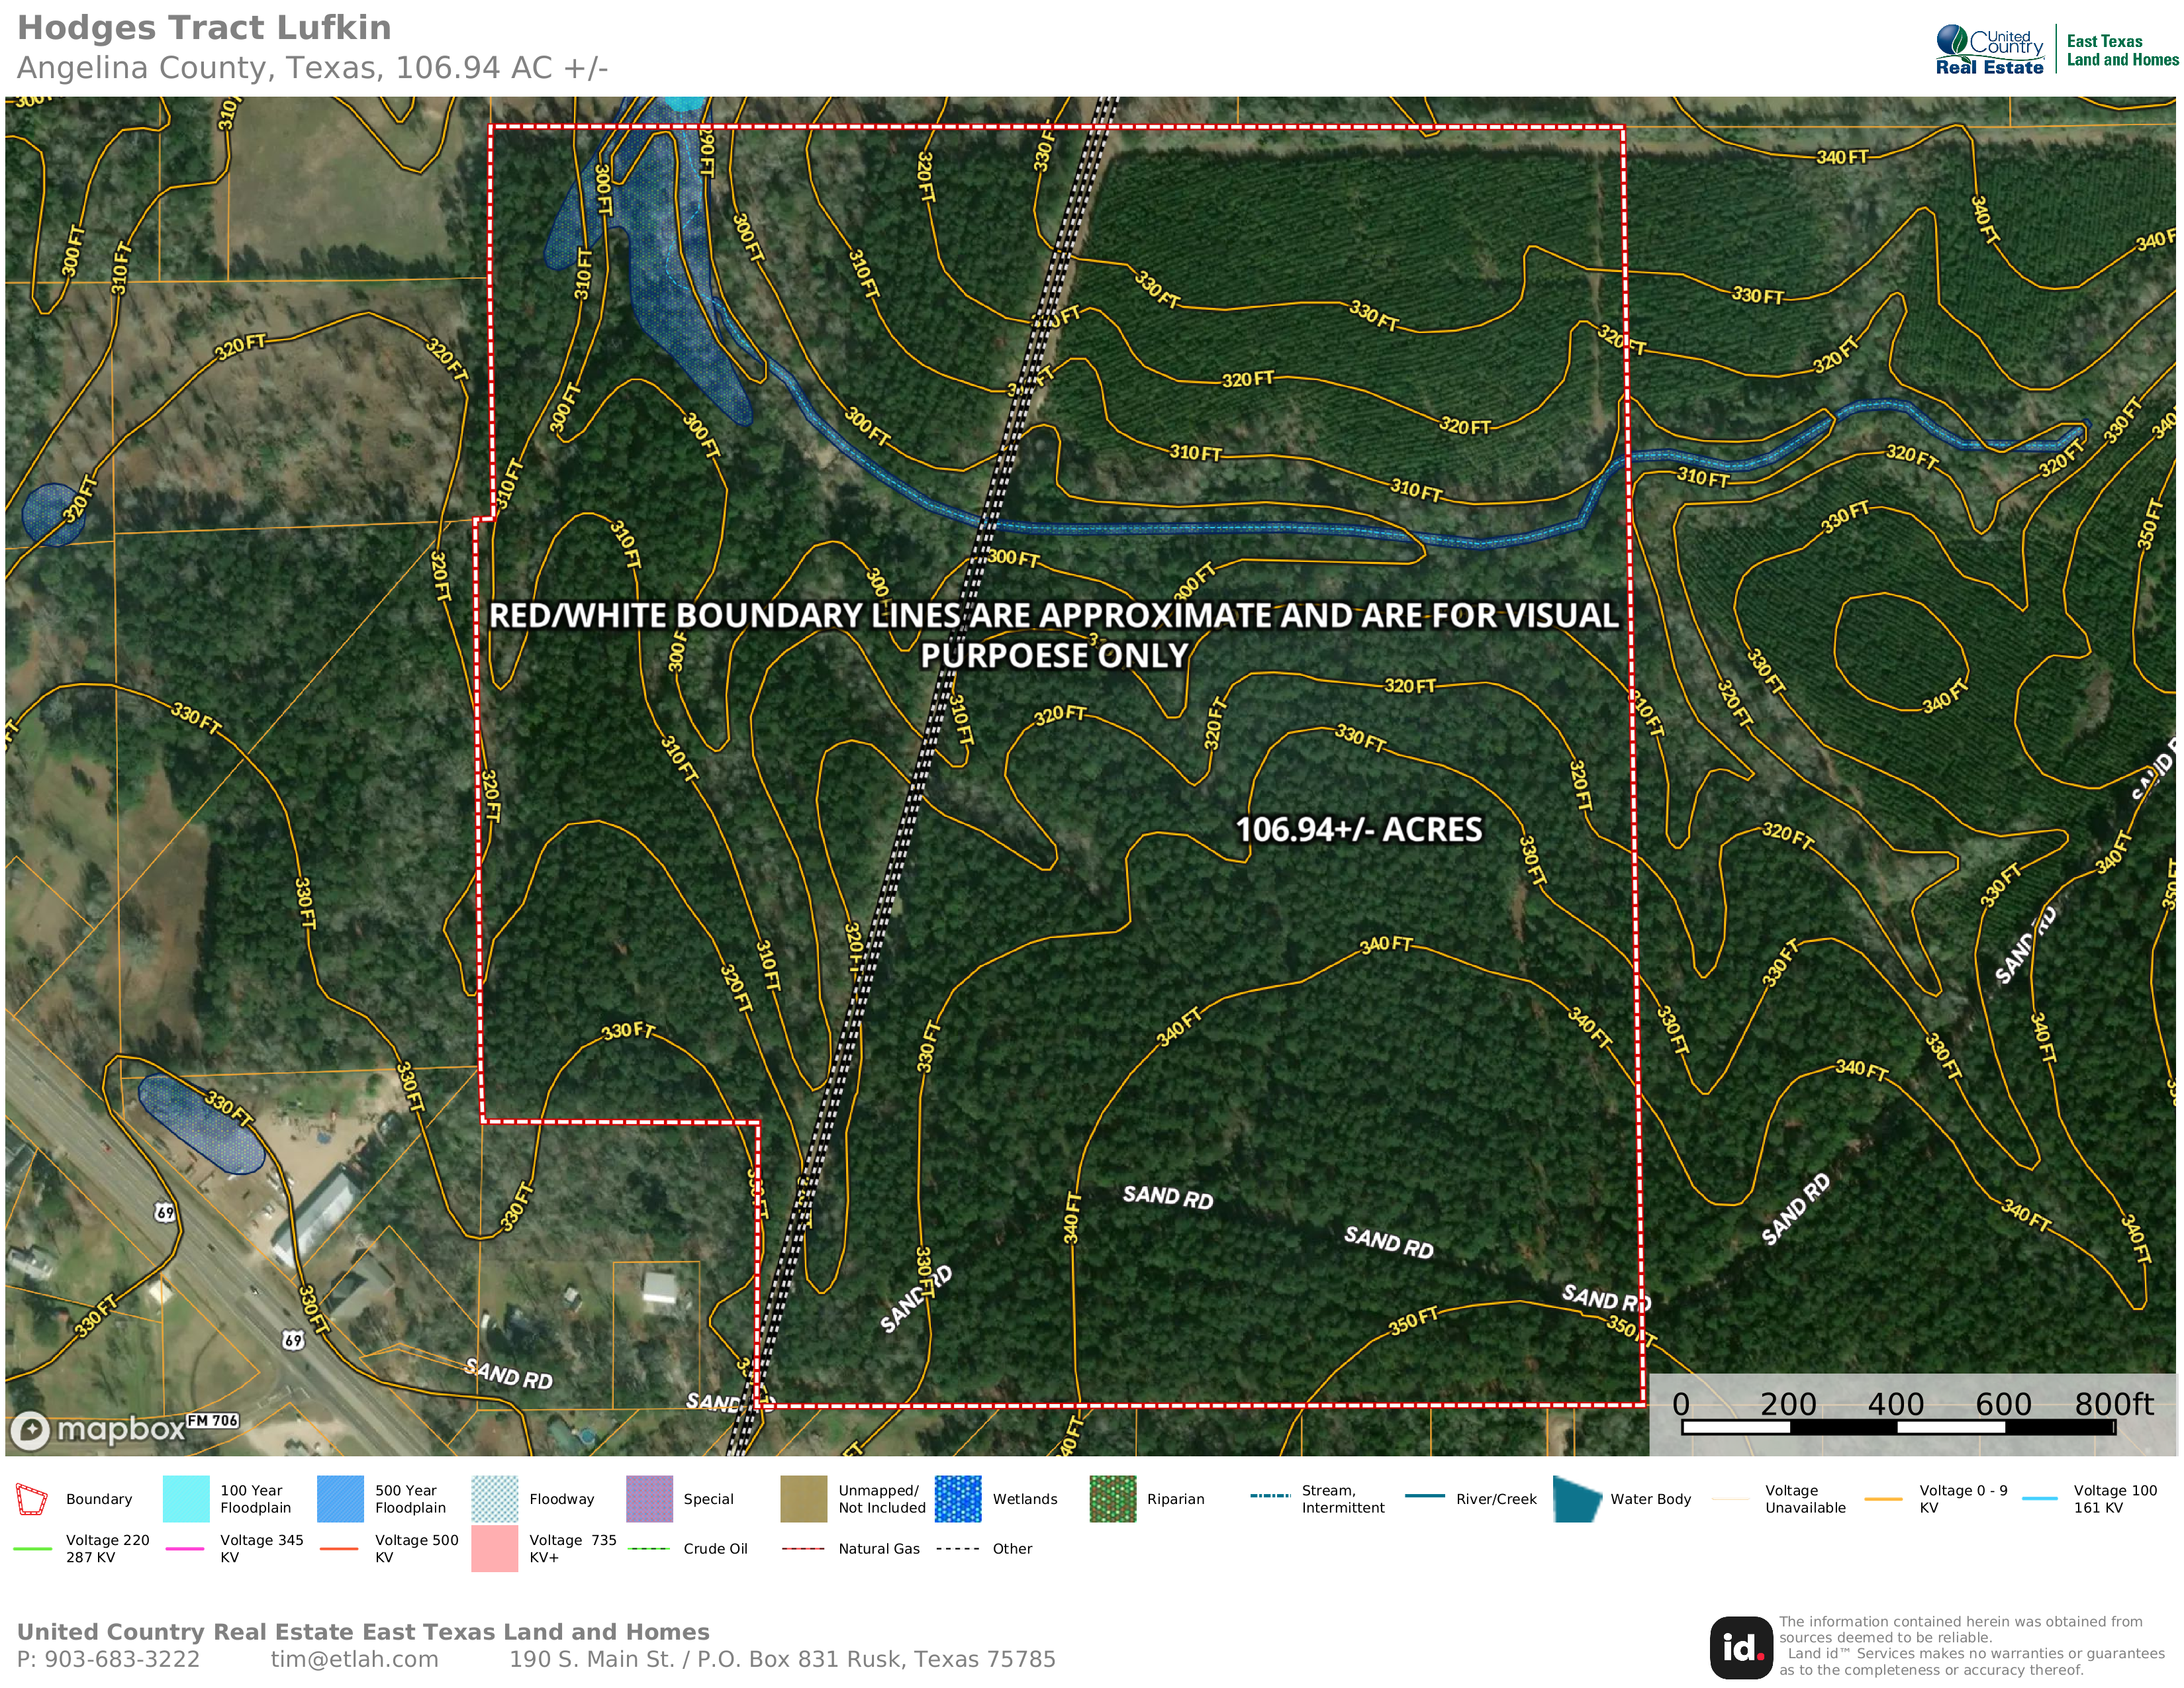The height and width of the screenshot is (1688, 2184).
Task: Click the Boundary legend icon
Action: 31,1499
